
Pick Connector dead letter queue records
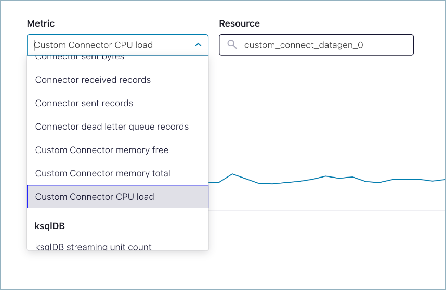click(112, 127)
